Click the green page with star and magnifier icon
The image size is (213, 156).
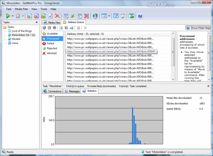(x=43, y=16)
